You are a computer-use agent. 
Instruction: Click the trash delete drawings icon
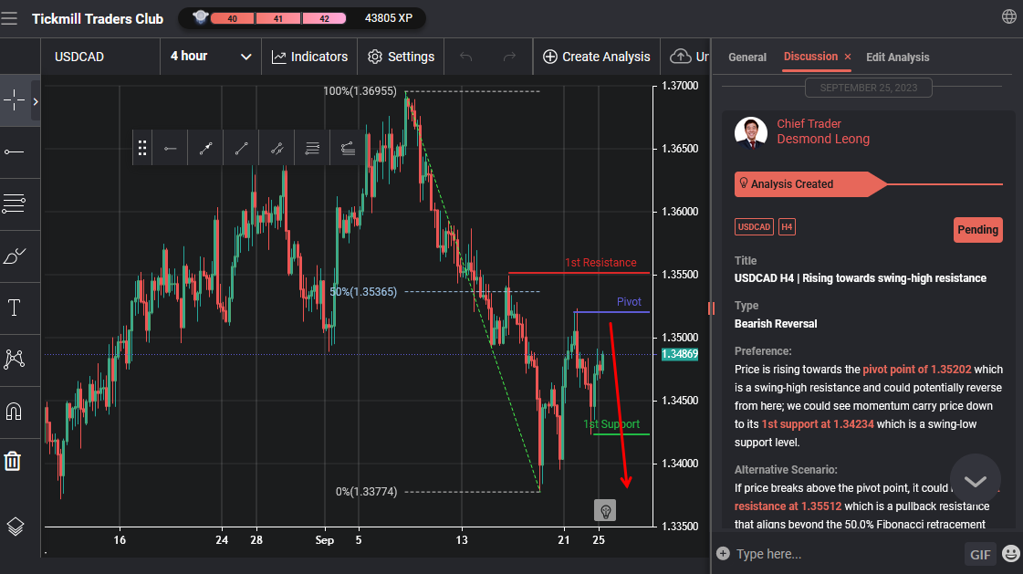coord(13,461)
